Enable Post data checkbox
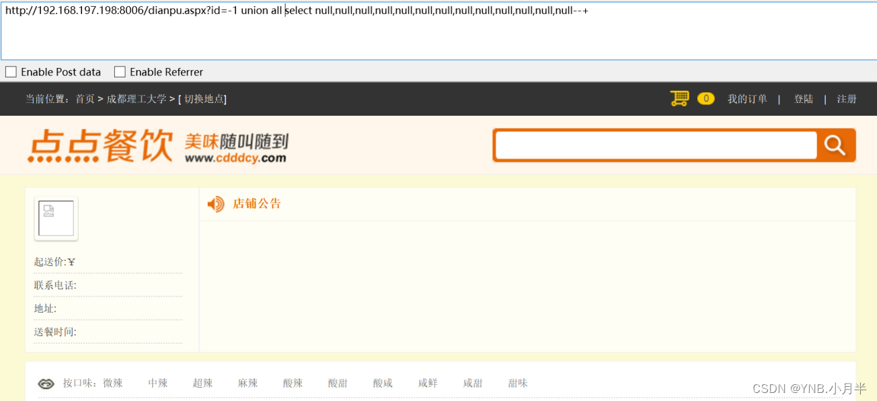 click(x=11, y=72)
